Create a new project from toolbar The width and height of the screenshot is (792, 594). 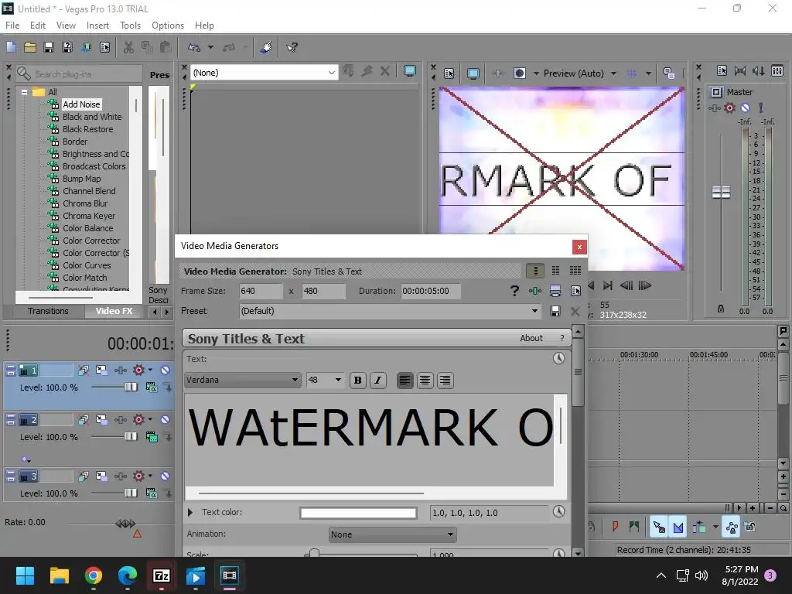coord(11,47)
